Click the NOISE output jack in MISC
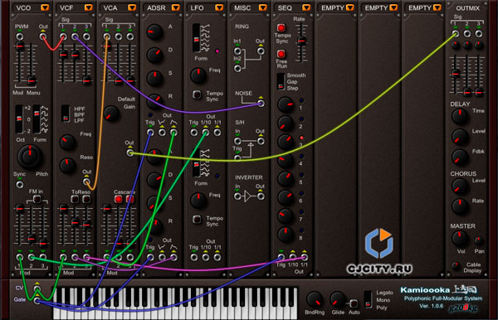This screenshot has width=498, height=320. pyautogui.click(x=261, y=104)
